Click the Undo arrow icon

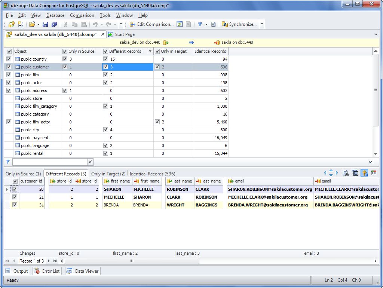(95, 24)
